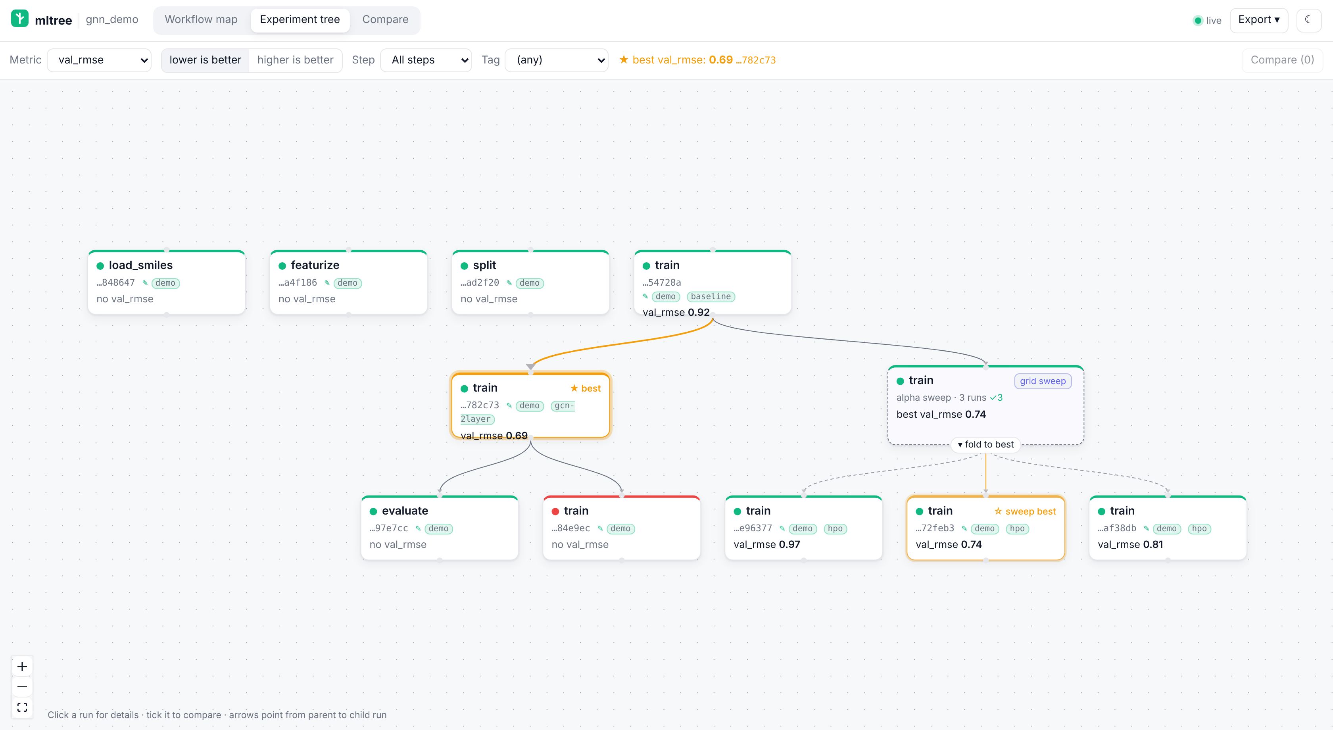The height and width of the screenshot is (730, 1333).
Task: Switch to the Workflow map tab
Action: (x=201, y=20)
